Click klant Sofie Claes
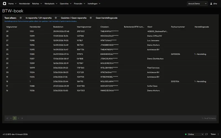Image resolution: width=221 pixels, height=138 pixels. (x=152, y=86)
